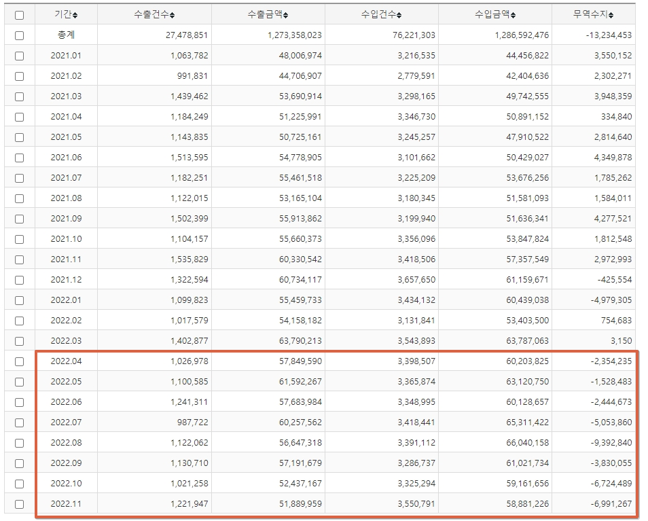The height and width of the screenshot is (521, 648).
Task: Click export amount 63,790,213
Action: [300, 341]
